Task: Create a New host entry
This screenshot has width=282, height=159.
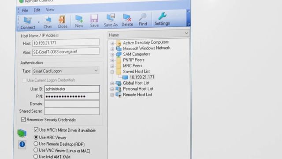Action: coord(79,22)
